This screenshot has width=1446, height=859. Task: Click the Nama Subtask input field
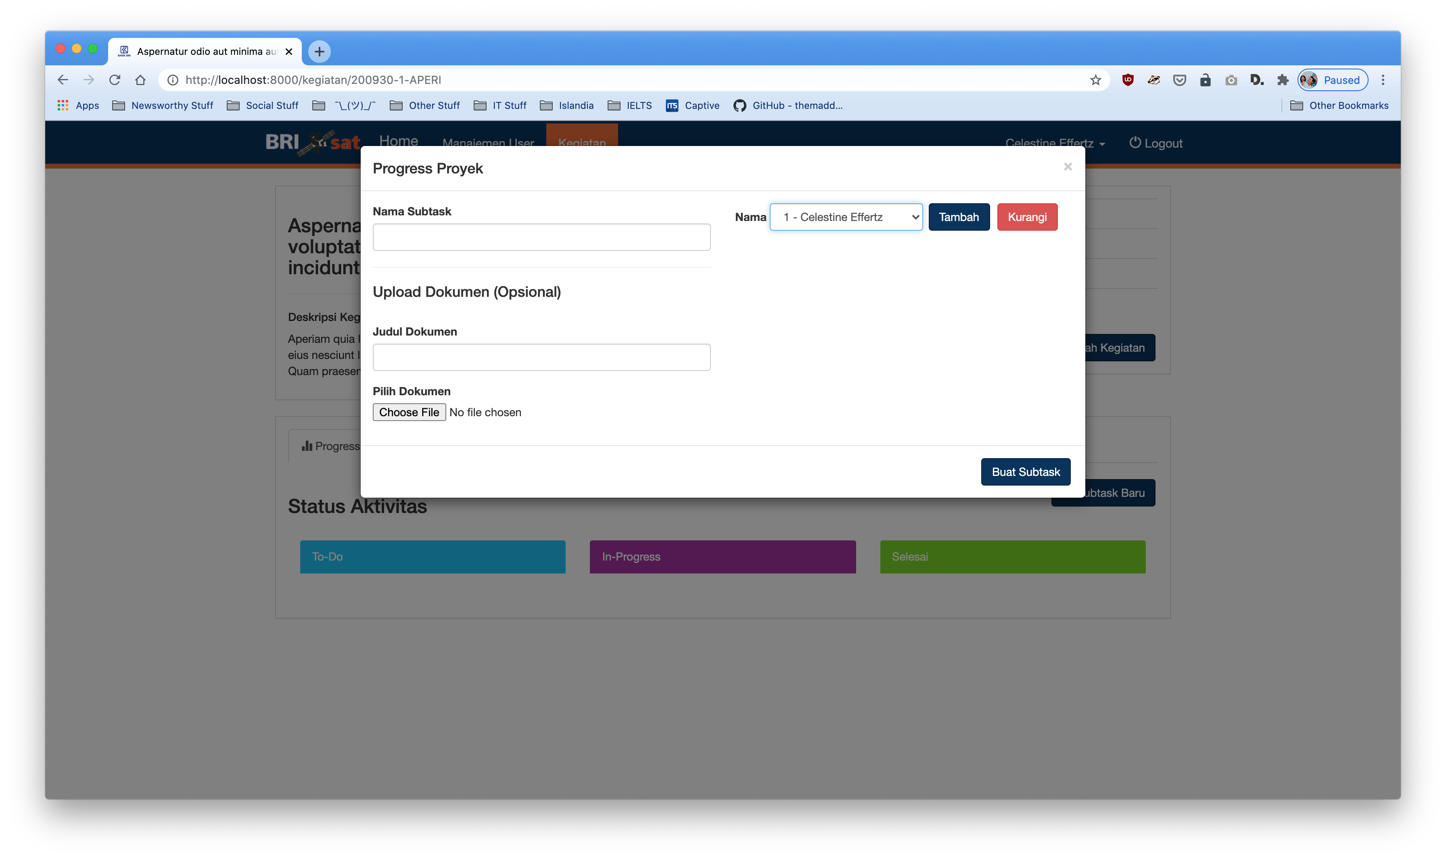541,236
